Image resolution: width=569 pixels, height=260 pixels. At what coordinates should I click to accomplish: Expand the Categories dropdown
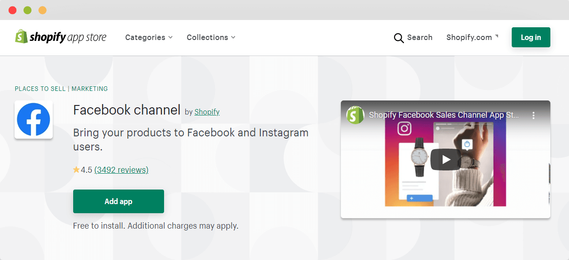click(x=149, y=37)
